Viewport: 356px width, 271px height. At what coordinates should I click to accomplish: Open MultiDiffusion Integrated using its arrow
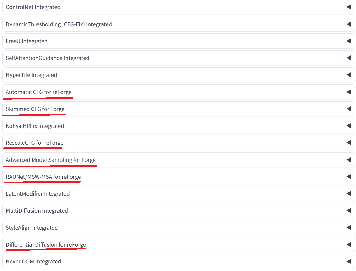pyautogui.click(x=349, y=210)
